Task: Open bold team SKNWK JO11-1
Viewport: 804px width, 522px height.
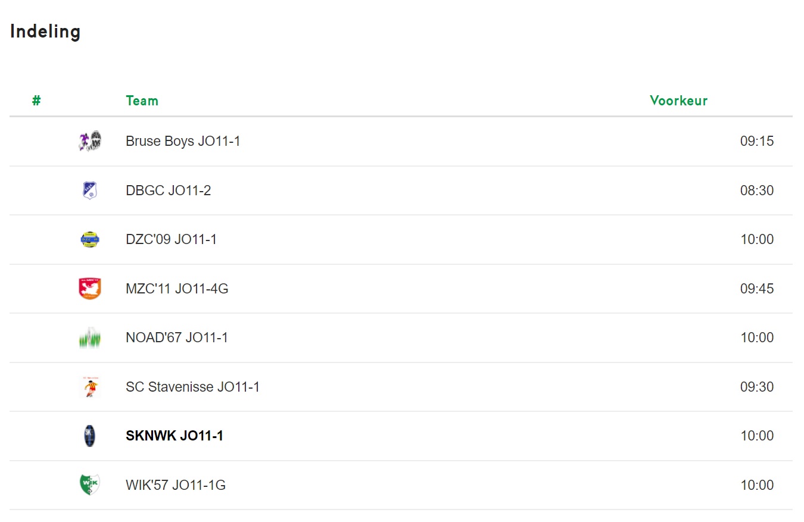Action: pyautogui.click(x=174, y=436)
